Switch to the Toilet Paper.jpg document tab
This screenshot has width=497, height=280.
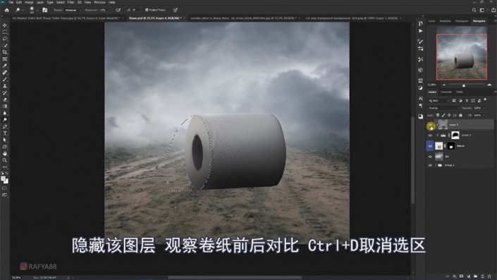(67, 18)
